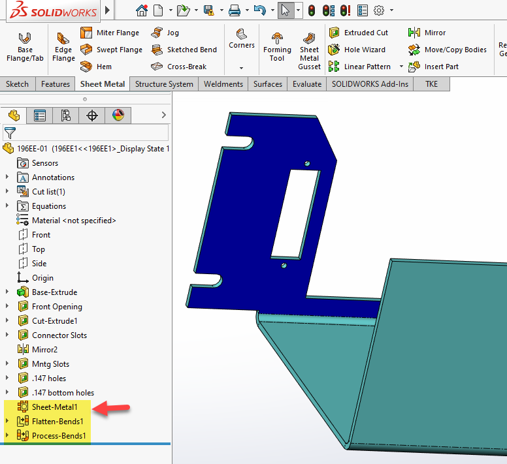Image resolution: width=507 pixels, height=464 pixels.
Task: Open the Structure System tab
Action: pos(164,84)
